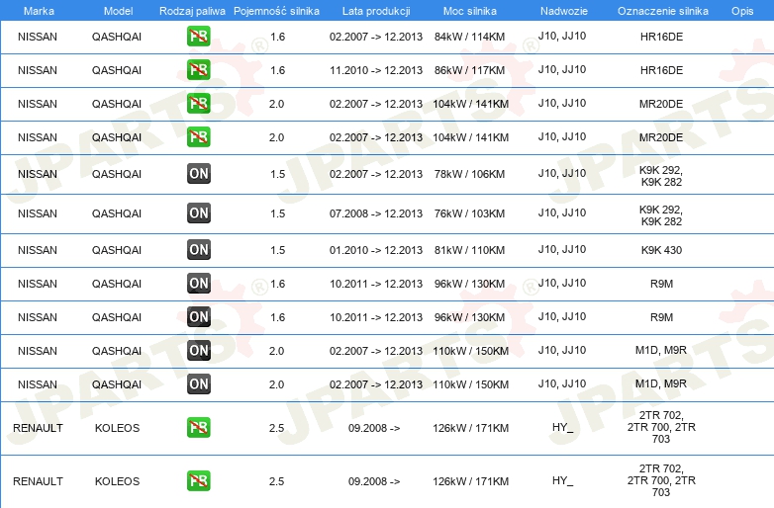Screen dimensions: 774x508
Task: Click diesel ON icon for K9K 430 row
Action: 198,249
